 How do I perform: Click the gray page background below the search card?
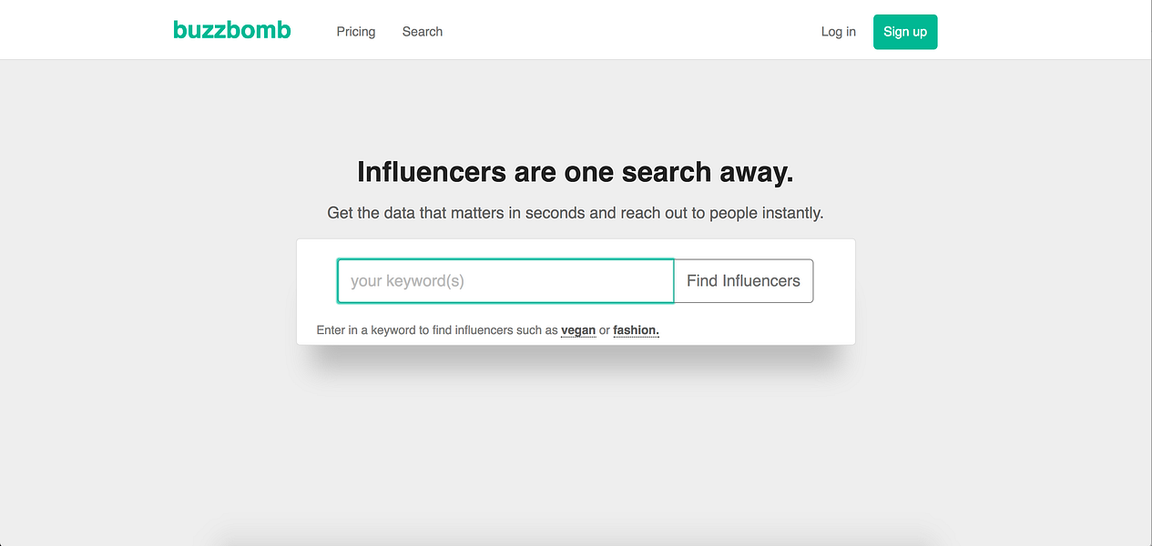pos(576,437)
